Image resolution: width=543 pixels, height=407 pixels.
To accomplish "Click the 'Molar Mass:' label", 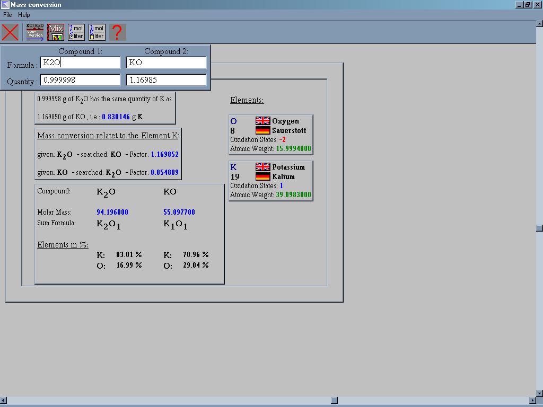I will click(x=55, y=212).
